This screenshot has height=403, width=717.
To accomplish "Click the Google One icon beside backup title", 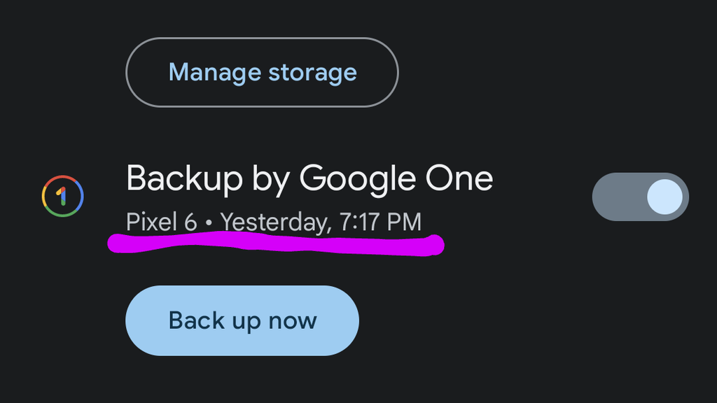I will coord(62,197).
